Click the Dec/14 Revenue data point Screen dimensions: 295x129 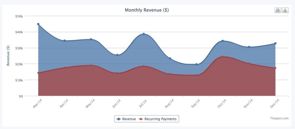click(x=275, y=43)
